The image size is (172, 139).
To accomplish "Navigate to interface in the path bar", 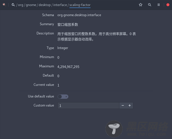I will point(60,5).
